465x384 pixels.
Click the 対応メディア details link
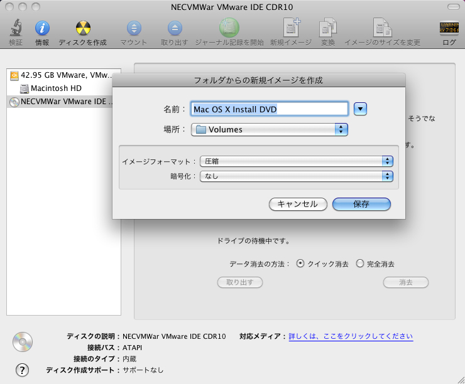(351, 336)
